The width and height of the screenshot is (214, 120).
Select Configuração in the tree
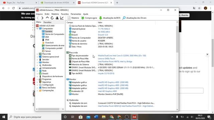click(48, 85)
